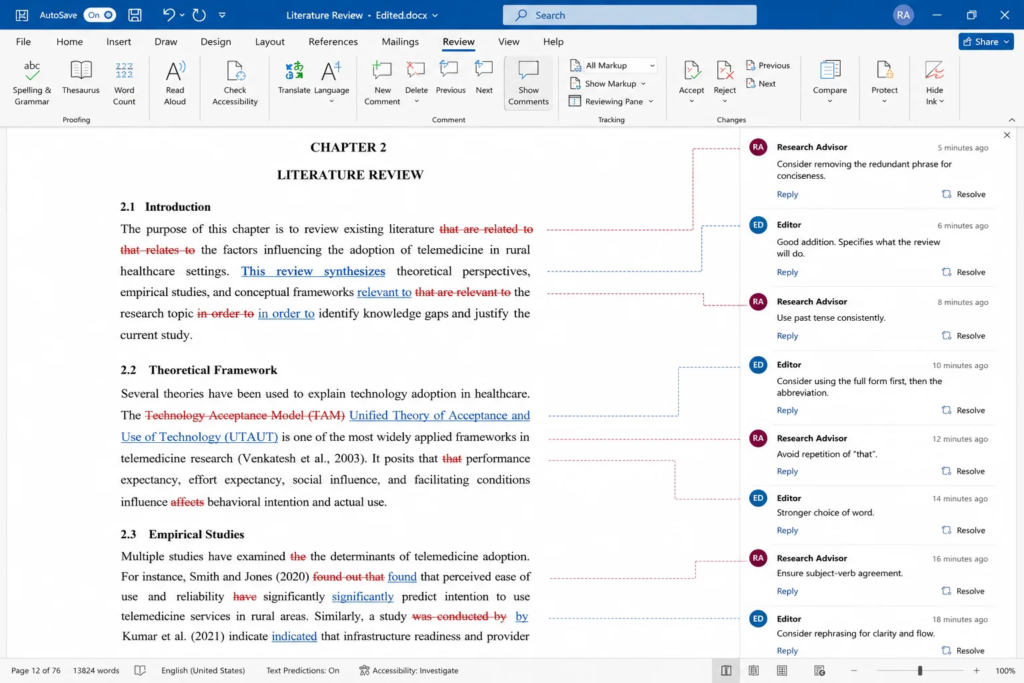Click 'English (United States)' language indicator

pos(203,671)
